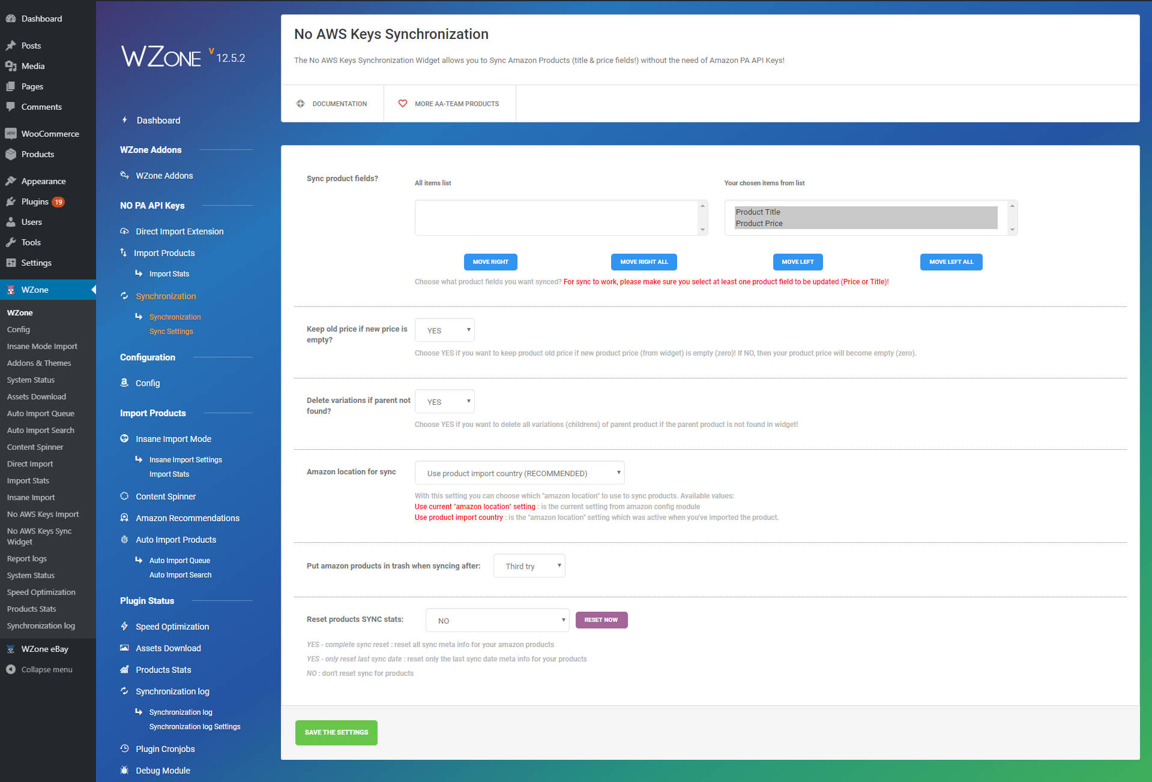The width and height of the screenshot is (1152, 782).
Task: Click inside the empty All items list box
Action: [x=556, y=218]
